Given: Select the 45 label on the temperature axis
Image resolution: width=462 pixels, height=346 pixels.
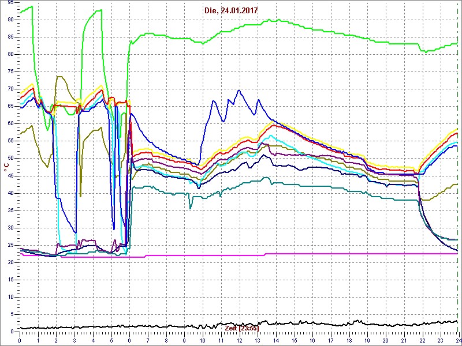Looking at the screenshot, I should 10,176.
